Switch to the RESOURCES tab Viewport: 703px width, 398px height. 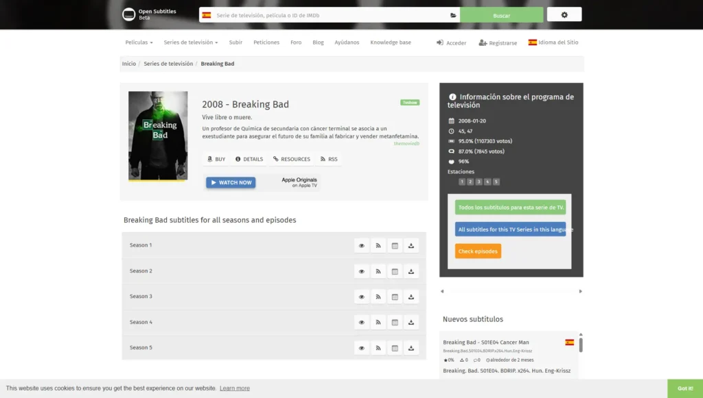coord(291,159)
